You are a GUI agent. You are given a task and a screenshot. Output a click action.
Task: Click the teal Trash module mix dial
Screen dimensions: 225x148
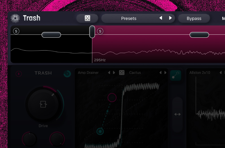[x=67, y=74]
